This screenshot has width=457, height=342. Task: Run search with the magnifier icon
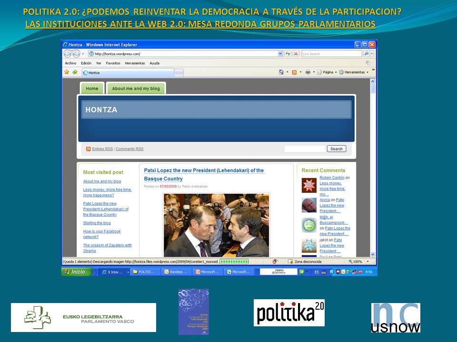pos(367,54)
